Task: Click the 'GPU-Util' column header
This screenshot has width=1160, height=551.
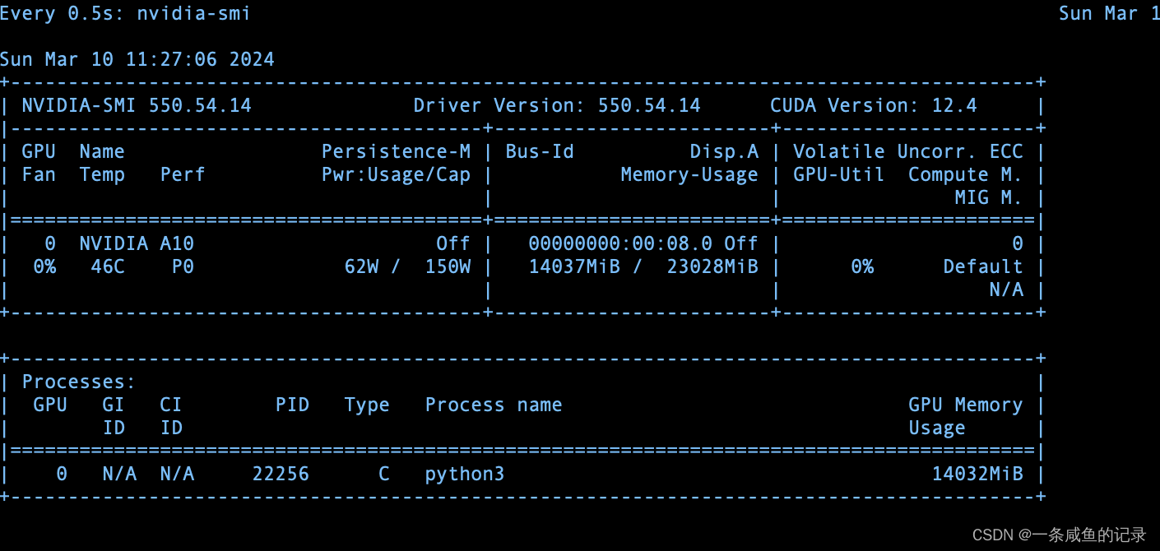Action: pyautogui.click(x=839, y=174)
